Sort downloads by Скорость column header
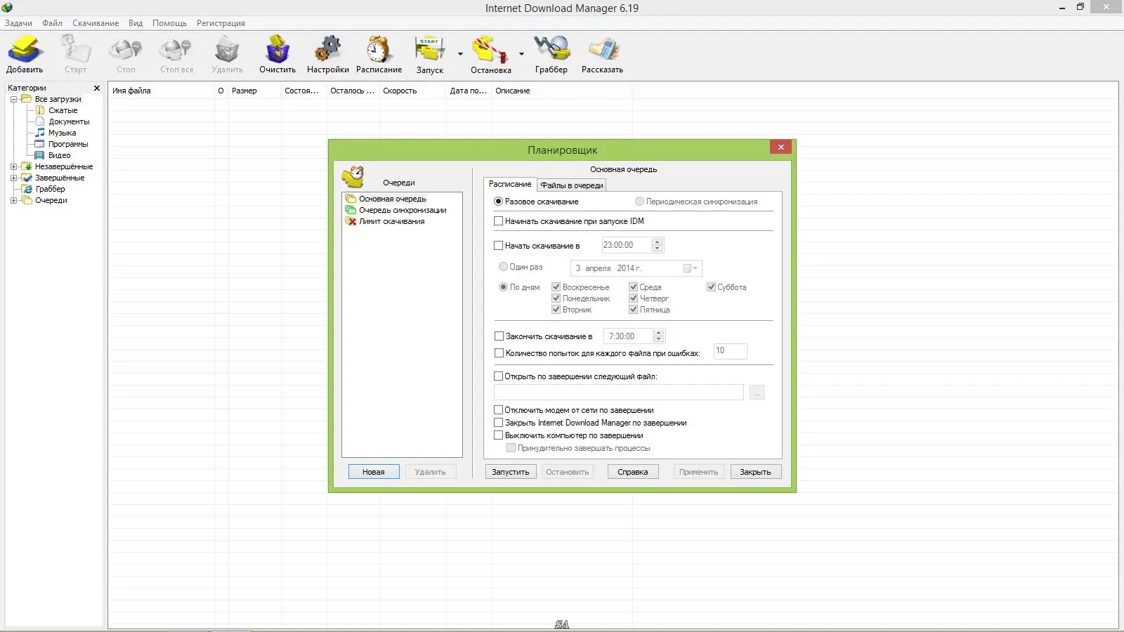 pyautogui.click(x=412, y=91)
